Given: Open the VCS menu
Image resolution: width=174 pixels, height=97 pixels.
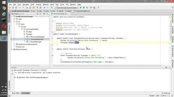Looking at the screenshot, I should tap(67, 5).
